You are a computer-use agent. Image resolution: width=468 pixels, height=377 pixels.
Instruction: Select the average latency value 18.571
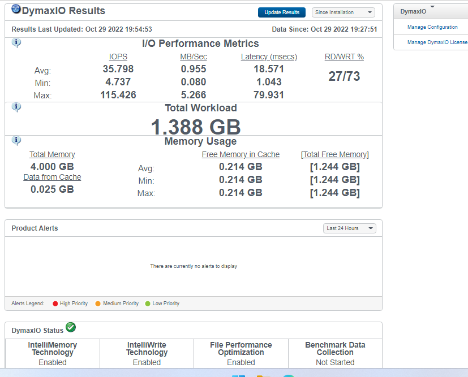[x=269, y=69]
